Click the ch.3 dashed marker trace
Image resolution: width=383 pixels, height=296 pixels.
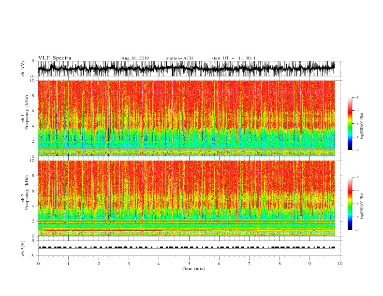(187, 248)
